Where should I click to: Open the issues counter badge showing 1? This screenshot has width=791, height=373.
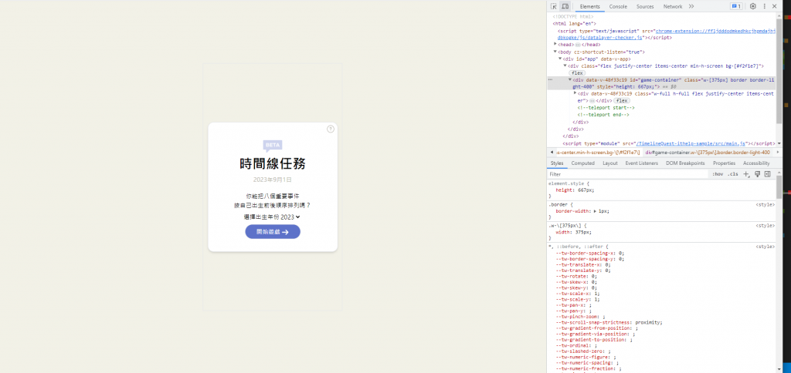coord(735,6)
